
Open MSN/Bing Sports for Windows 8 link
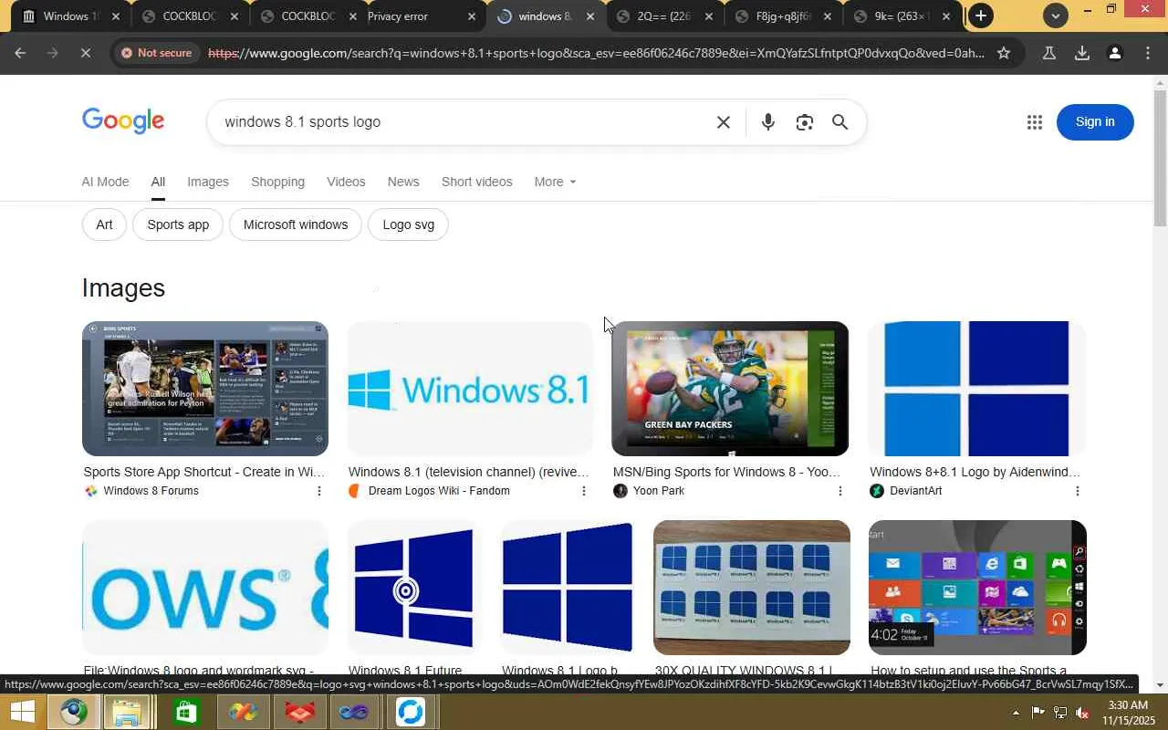click(x=726, y=472)
